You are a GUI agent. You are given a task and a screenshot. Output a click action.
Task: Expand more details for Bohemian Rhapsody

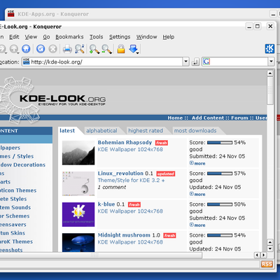click(x=197, y=163)
